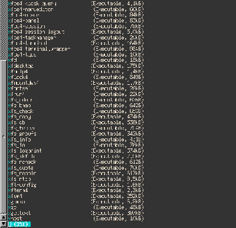The height and width of the screenshot is (228, 236).
Task: Select the xfce4-session-logout entry
Action: (x=76, y=32)
